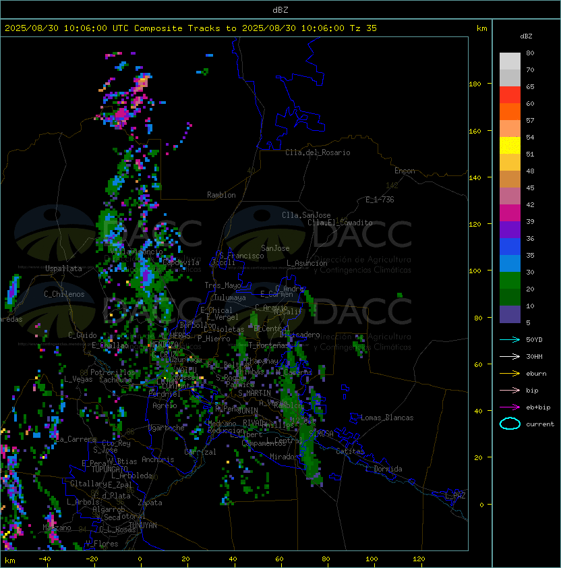Click the 'dBZ' title at top center
The height and width of the screenshot is (568, 561).
280,9
